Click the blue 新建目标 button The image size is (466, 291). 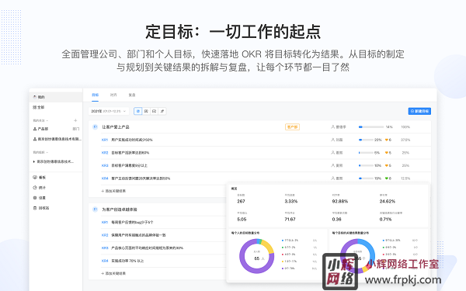point(419,111)
